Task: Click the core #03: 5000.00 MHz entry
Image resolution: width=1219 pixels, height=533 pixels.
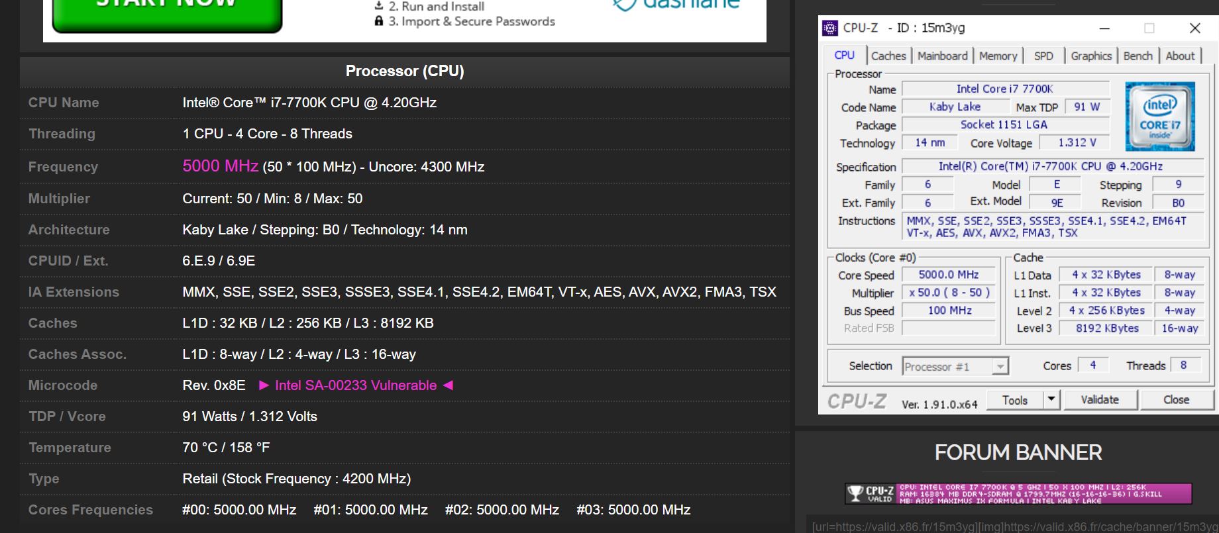Action: (x=633, y=510)
